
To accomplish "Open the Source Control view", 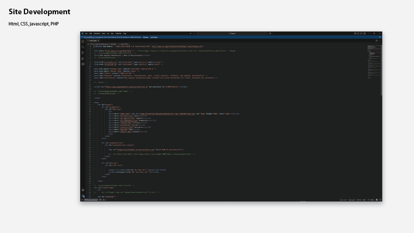I will pyautogui.click(x=83, y=53).
